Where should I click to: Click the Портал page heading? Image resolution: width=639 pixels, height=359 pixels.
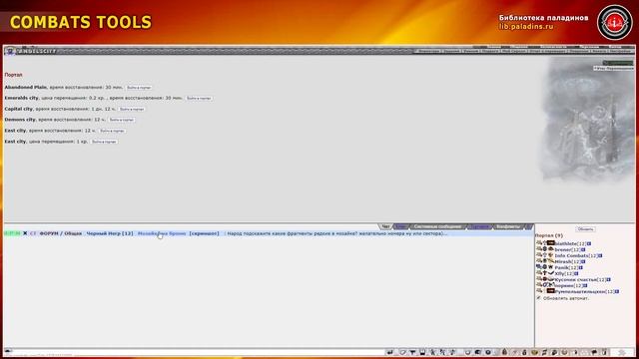pos(13,75)
